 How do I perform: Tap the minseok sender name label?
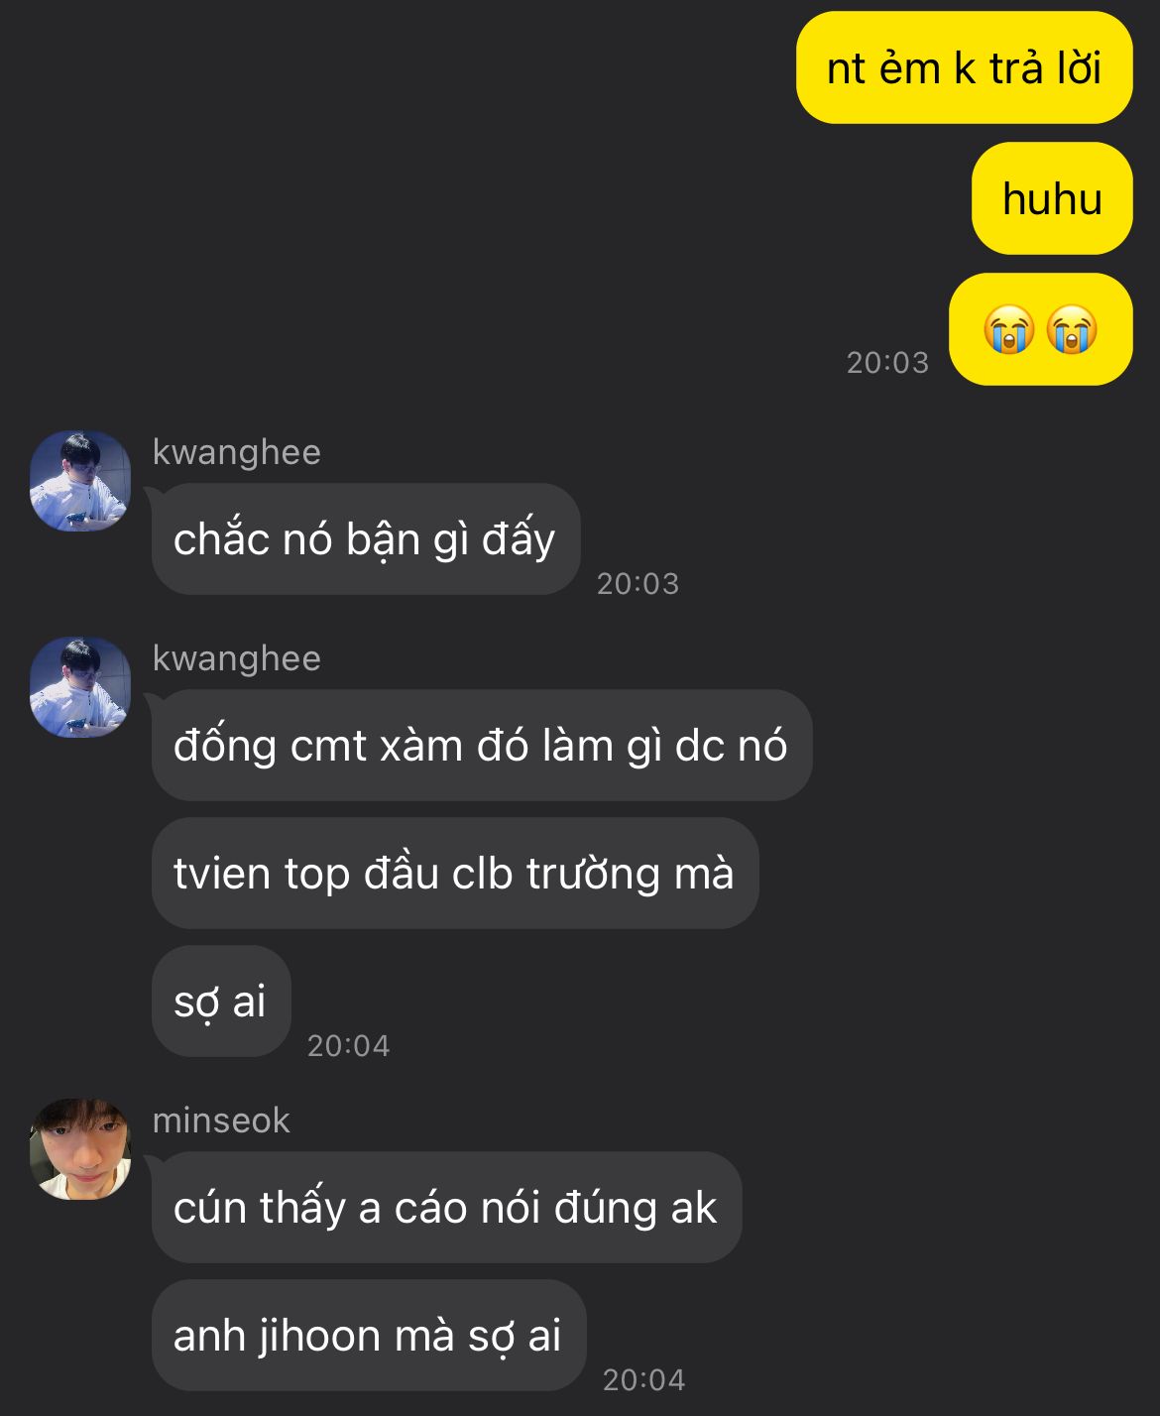click(x=221, y=1121)
